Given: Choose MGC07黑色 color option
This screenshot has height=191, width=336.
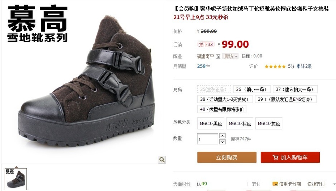Looking at the screenshot, I should pyautogui.click(x=211, y=124).
